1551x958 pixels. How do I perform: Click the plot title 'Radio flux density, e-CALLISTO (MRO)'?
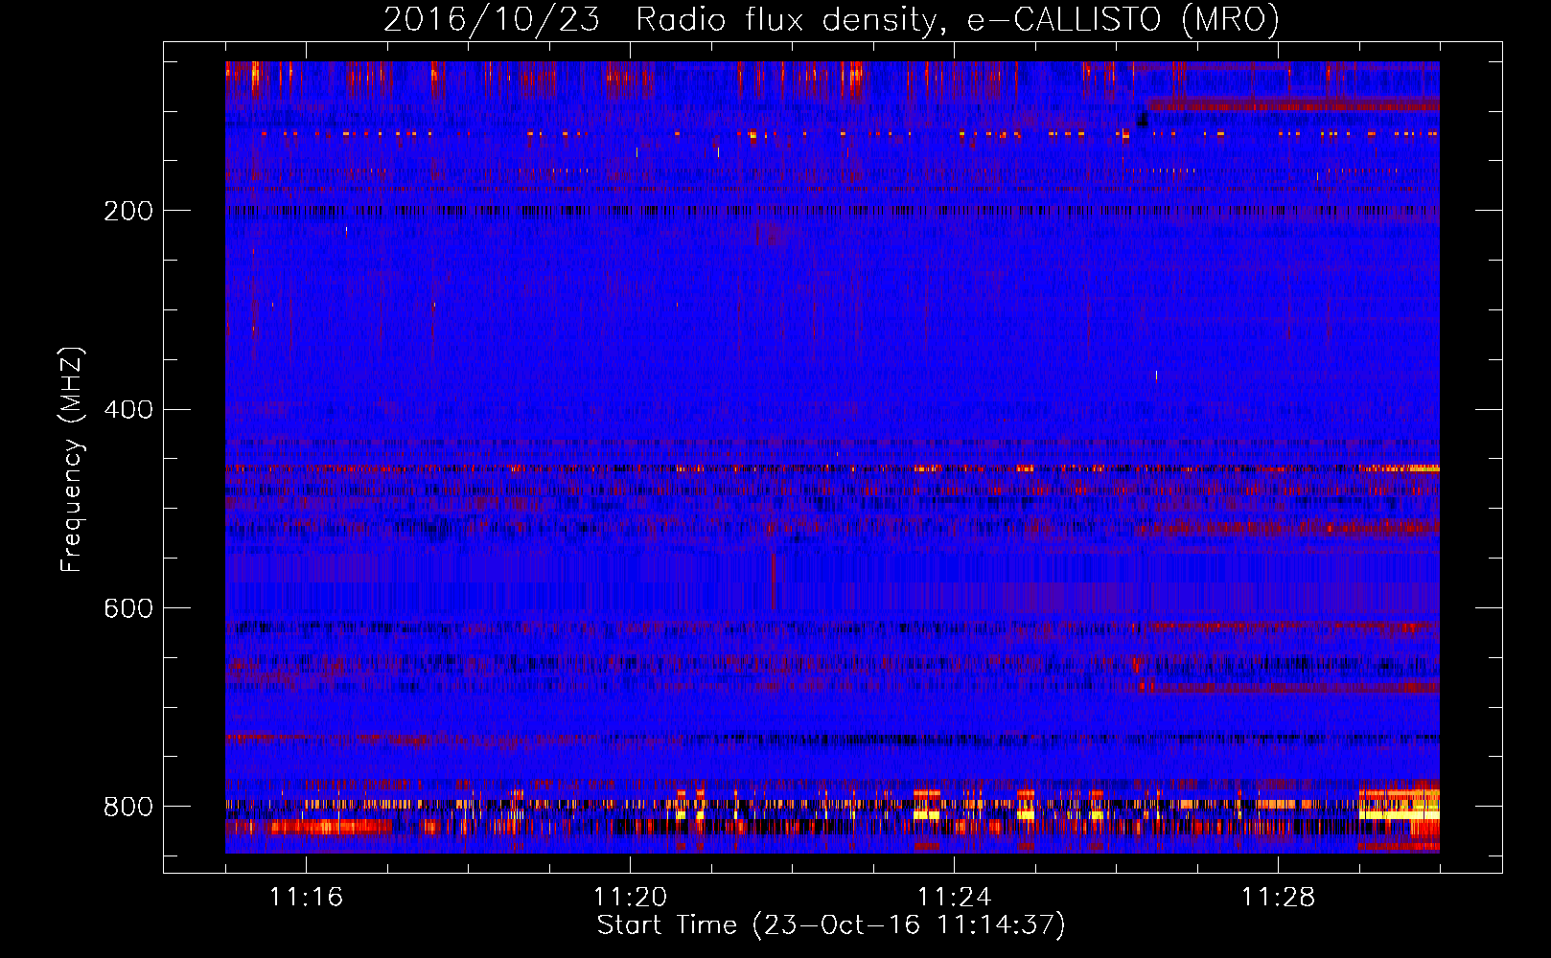(x=958, y=19)
